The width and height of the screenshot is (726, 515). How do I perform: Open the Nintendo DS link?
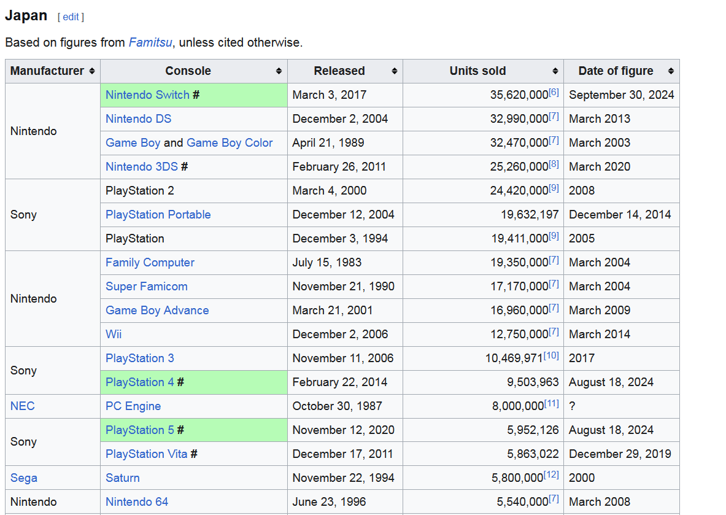(139, 119)
